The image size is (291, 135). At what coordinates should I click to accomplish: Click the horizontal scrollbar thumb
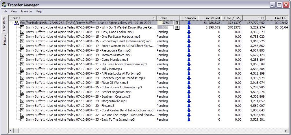click(16, 131)
